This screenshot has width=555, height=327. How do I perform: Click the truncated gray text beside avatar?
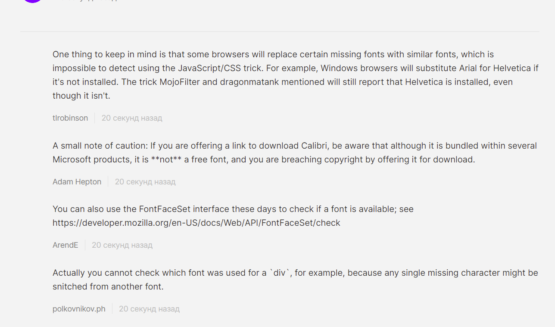85,0
